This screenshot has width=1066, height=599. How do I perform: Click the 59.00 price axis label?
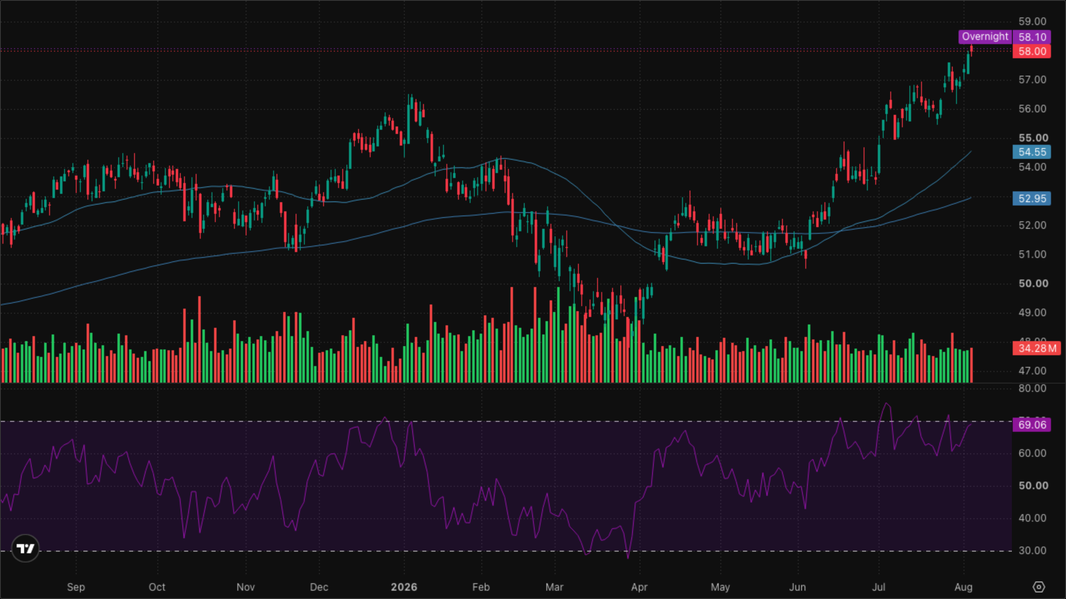1032,22
